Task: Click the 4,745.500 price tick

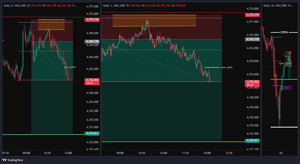Action: [93, 102]
